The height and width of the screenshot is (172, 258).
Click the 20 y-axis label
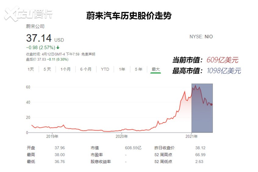point(28,117)
